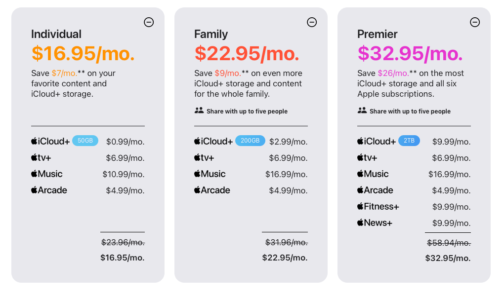Screen dimensions: 504x297
Task: Click the Apple Music logo in Premier plan
Action: [x=373, y=174]
